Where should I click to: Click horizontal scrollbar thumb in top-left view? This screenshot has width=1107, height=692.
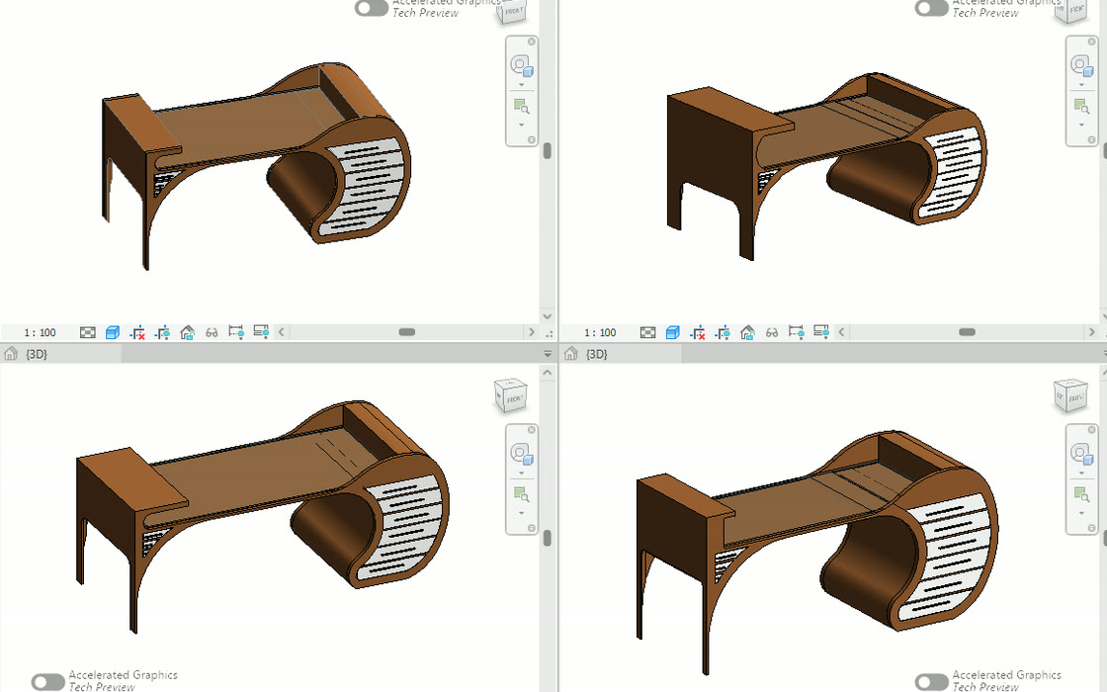point(407,332)
